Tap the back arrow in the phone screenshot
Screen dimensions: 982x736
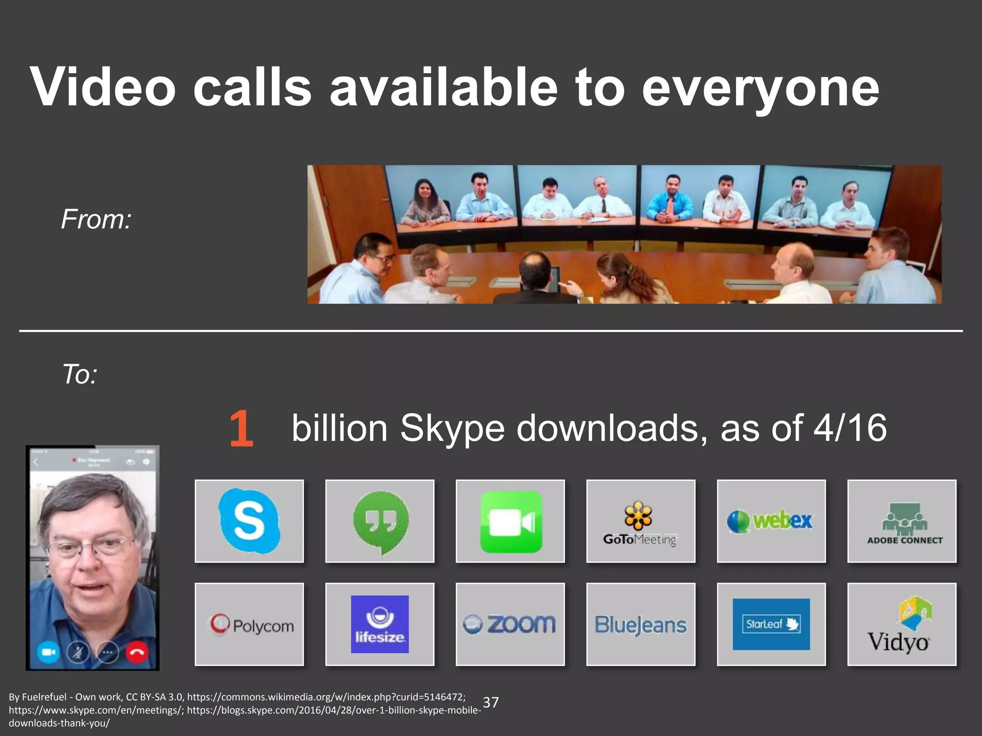(x=36, y=462)
